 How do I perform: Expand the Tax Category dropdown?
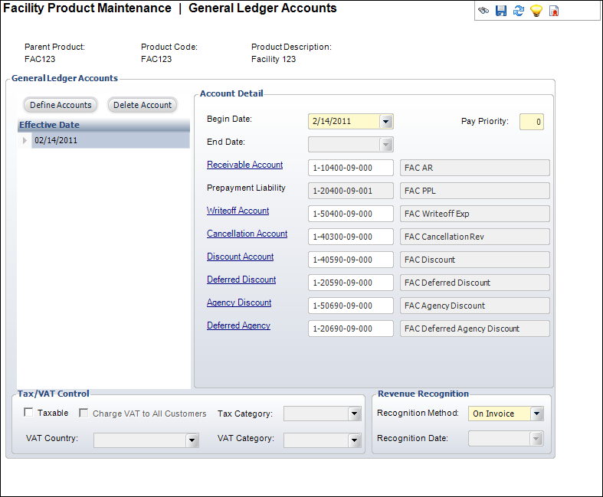pos(353,414)
